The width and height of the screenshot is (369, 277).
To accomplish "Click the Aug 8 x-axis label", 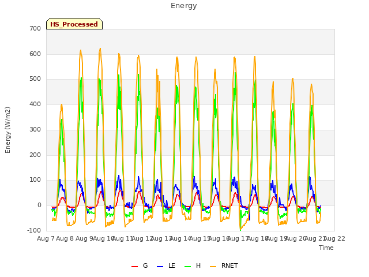I will click(65, 238).
